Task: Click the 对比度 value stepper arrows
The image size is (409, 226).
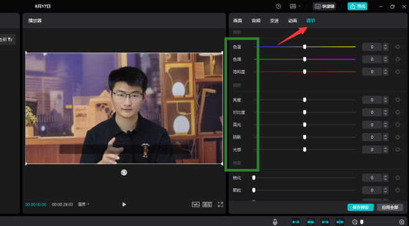Action: tap(385, 112)
